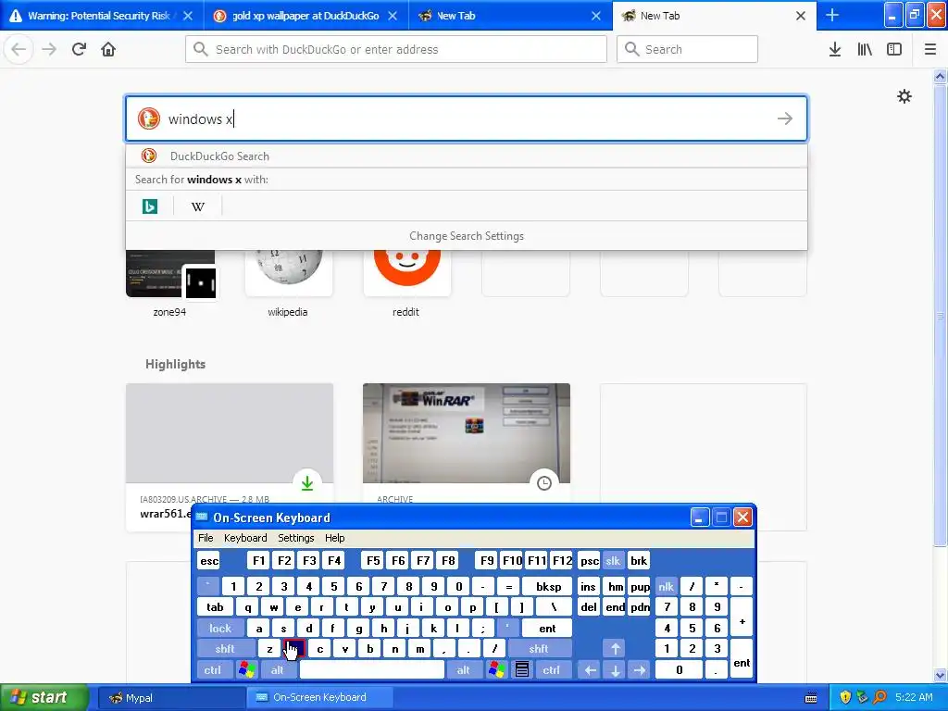This screenshot has width=948, height=711.
Task: Open the On-Screen Keyboard Settings menu
Action: pyautogui.click(x=295, y=538)
